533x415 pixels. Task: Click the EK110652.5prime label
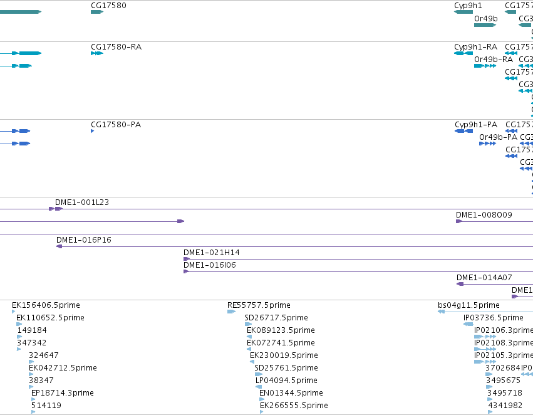[50, 318]
